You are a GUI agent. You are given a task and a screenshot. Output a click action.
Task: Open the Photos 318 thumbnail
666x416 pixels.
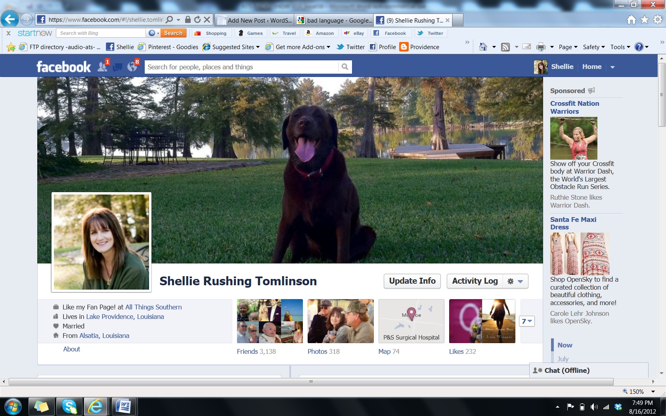coord(341,321)
